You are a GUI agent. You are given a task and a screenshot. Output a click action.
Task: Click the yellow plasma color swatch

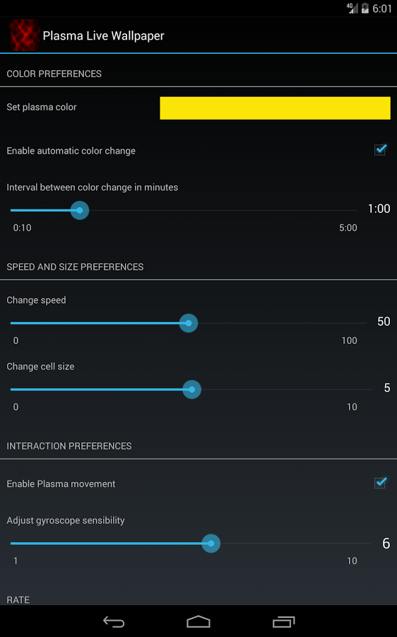[x=275, y=108]
